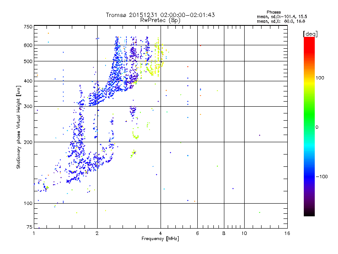The image size is (338, 254).
Task: Click the y-axis tick label '100'
Action: tap(28, 204)
